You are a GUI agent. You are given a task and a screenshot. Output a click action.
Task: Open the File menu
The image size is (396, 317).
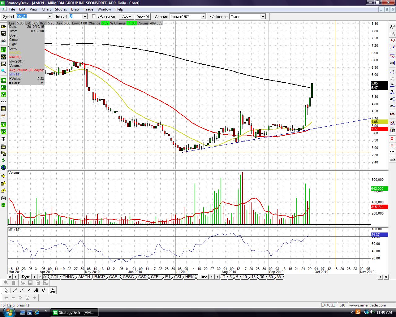tap(12, 9)
